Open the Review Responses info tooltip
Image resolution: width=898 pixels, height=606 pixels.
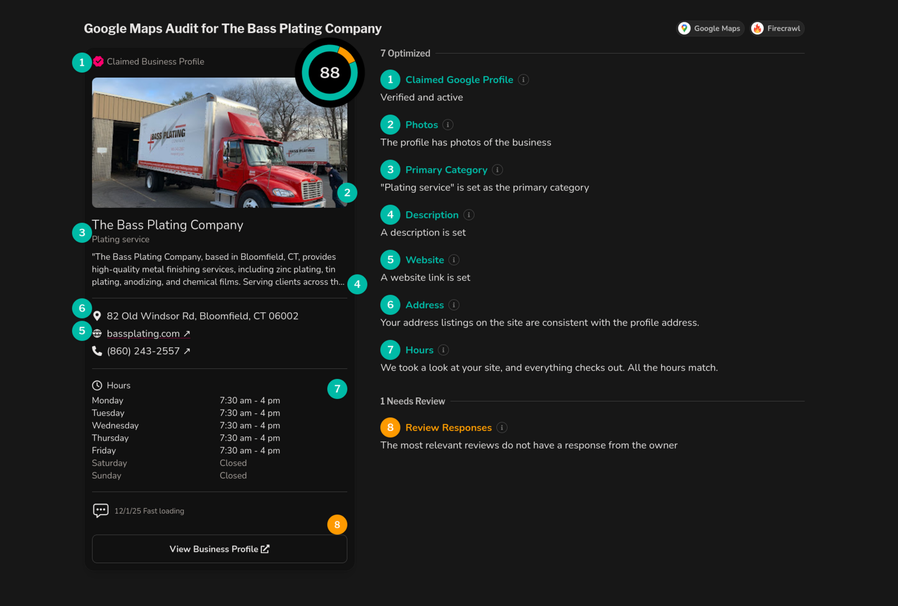pos(502,427)
